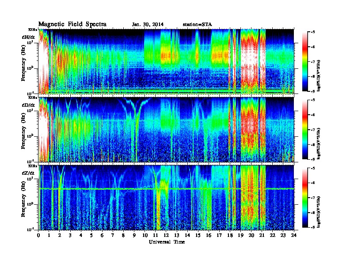Click hour "6" on the time axis
The width and height of the screenshot is (350, 270).
tap(102, 235)
